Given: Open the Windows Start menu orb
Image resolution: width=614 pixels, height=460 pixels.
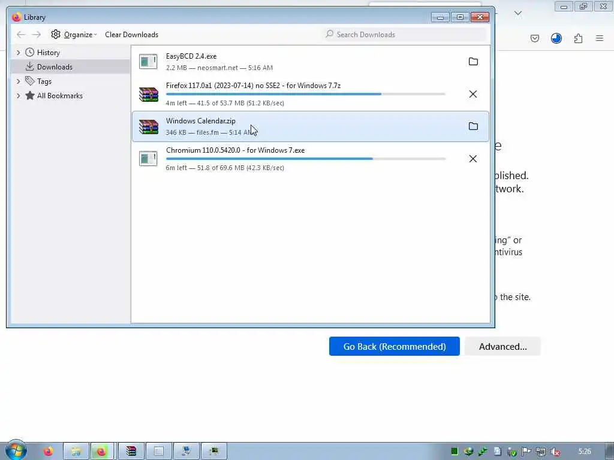Looking at the screenshot, I should (16, 450).
